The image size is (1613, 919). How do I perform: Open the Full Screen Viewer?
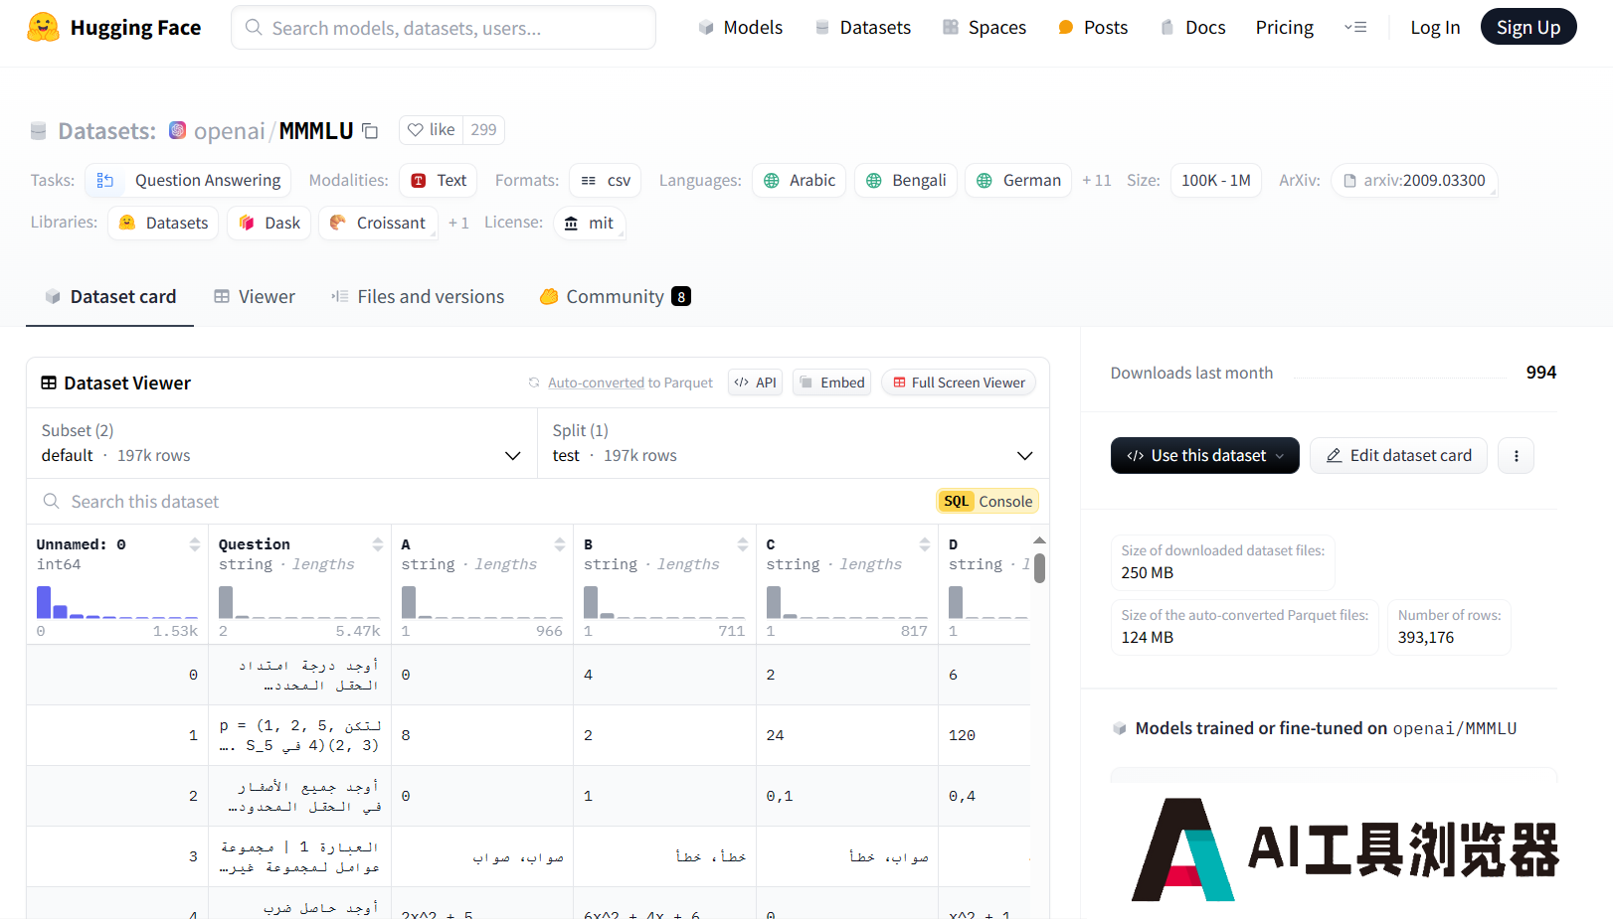coord(959,383)
